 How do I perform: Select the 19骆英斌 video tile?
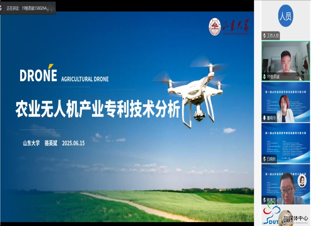[285, 61]
